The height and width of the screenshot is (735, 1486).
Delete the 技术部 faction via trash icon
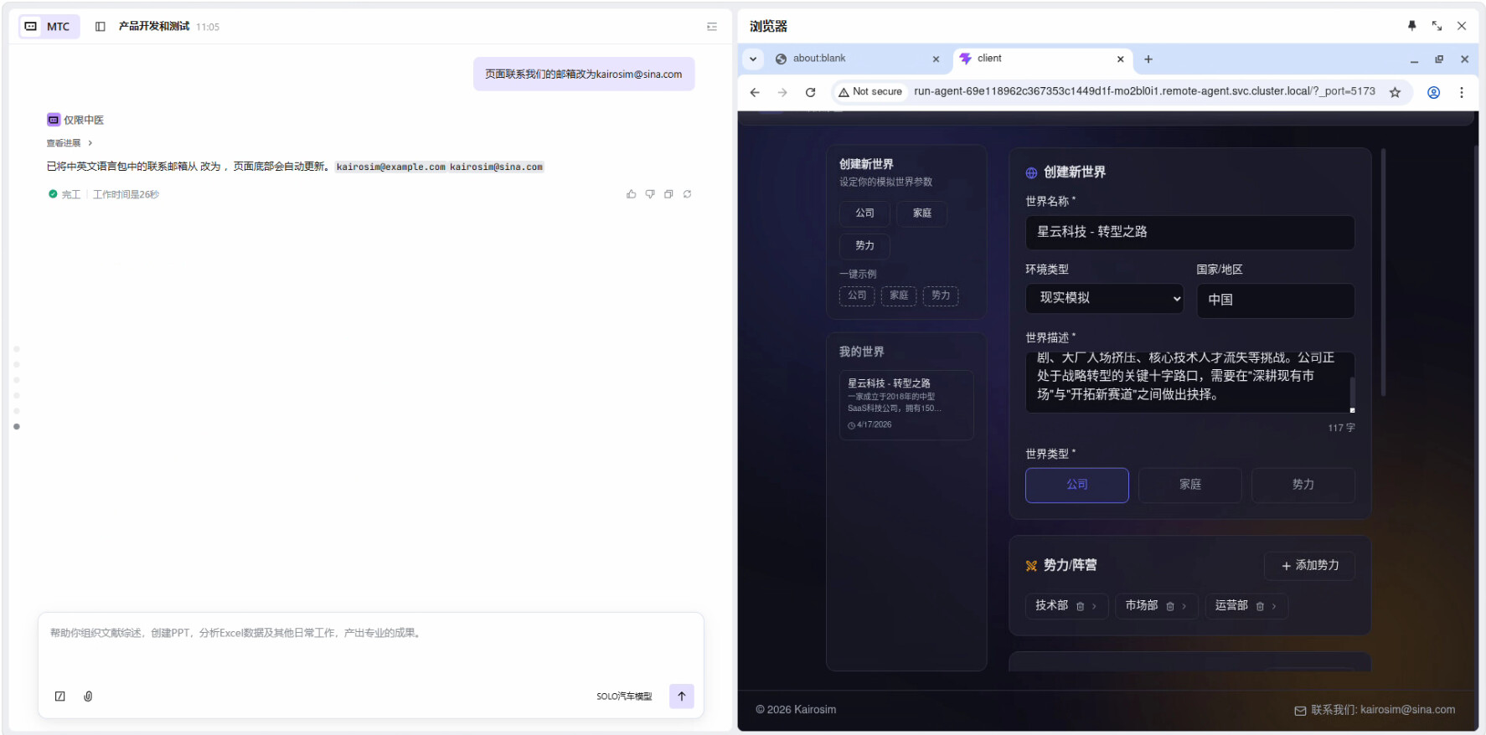[1081, 606]
